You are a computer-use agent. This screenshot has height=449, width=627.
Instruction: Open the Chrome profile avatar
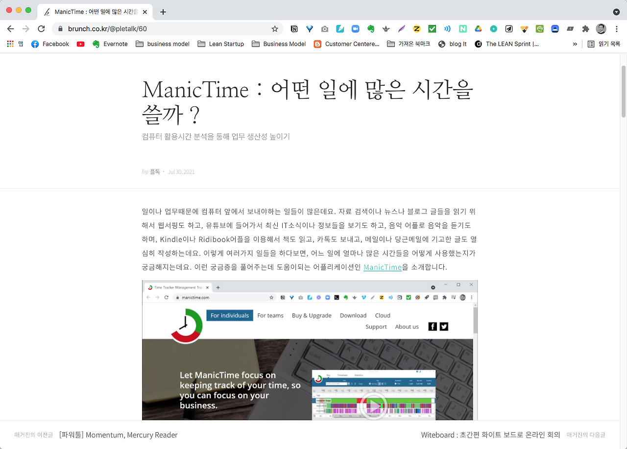pyautogui.click(x=601, y=29)
